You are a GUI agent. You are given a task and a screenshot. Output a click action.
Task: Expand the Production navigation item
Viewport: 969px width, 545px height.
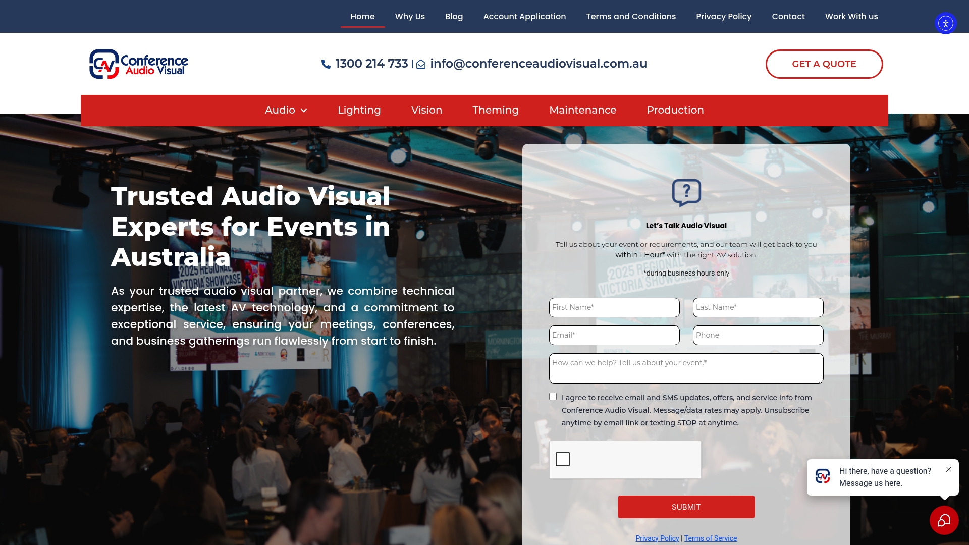(x=675, y=110)
